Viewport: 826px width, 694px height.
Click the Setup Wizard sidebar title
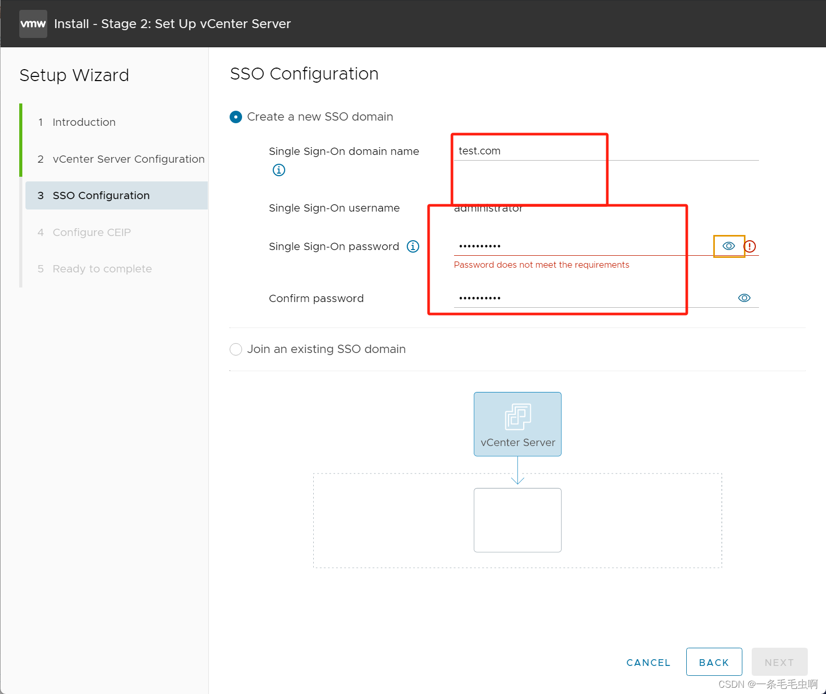click(x=74, y=75)
